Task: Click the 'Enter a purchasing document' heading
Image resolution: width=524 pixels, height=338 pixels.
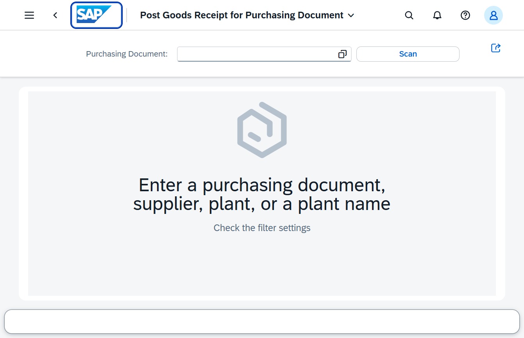Action: coord(262,194)
